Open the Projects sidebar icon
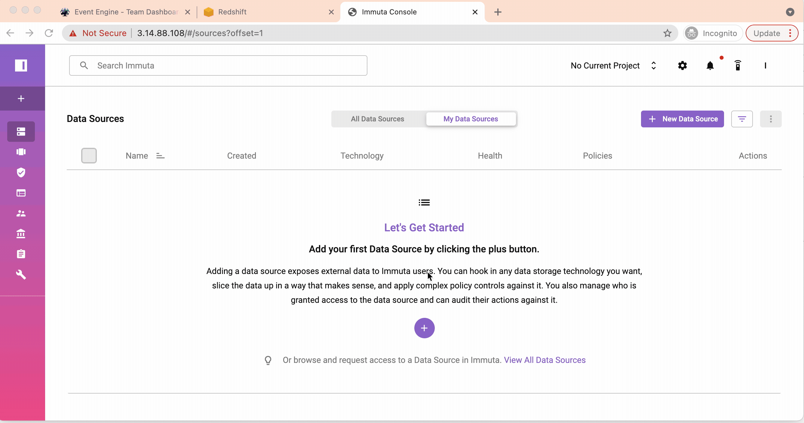The image size is (804, 423). [x=21, y=152]
